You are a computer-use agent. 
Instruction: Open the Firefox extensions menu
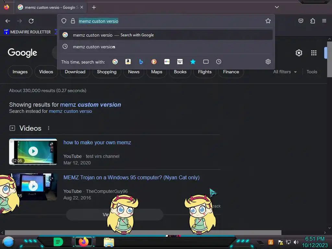[313, 21]
